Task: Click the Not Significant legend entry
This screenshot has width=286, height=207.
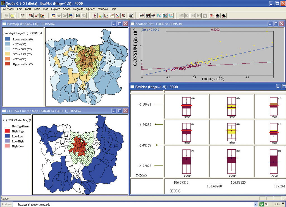Action: (x=21, y=126)
